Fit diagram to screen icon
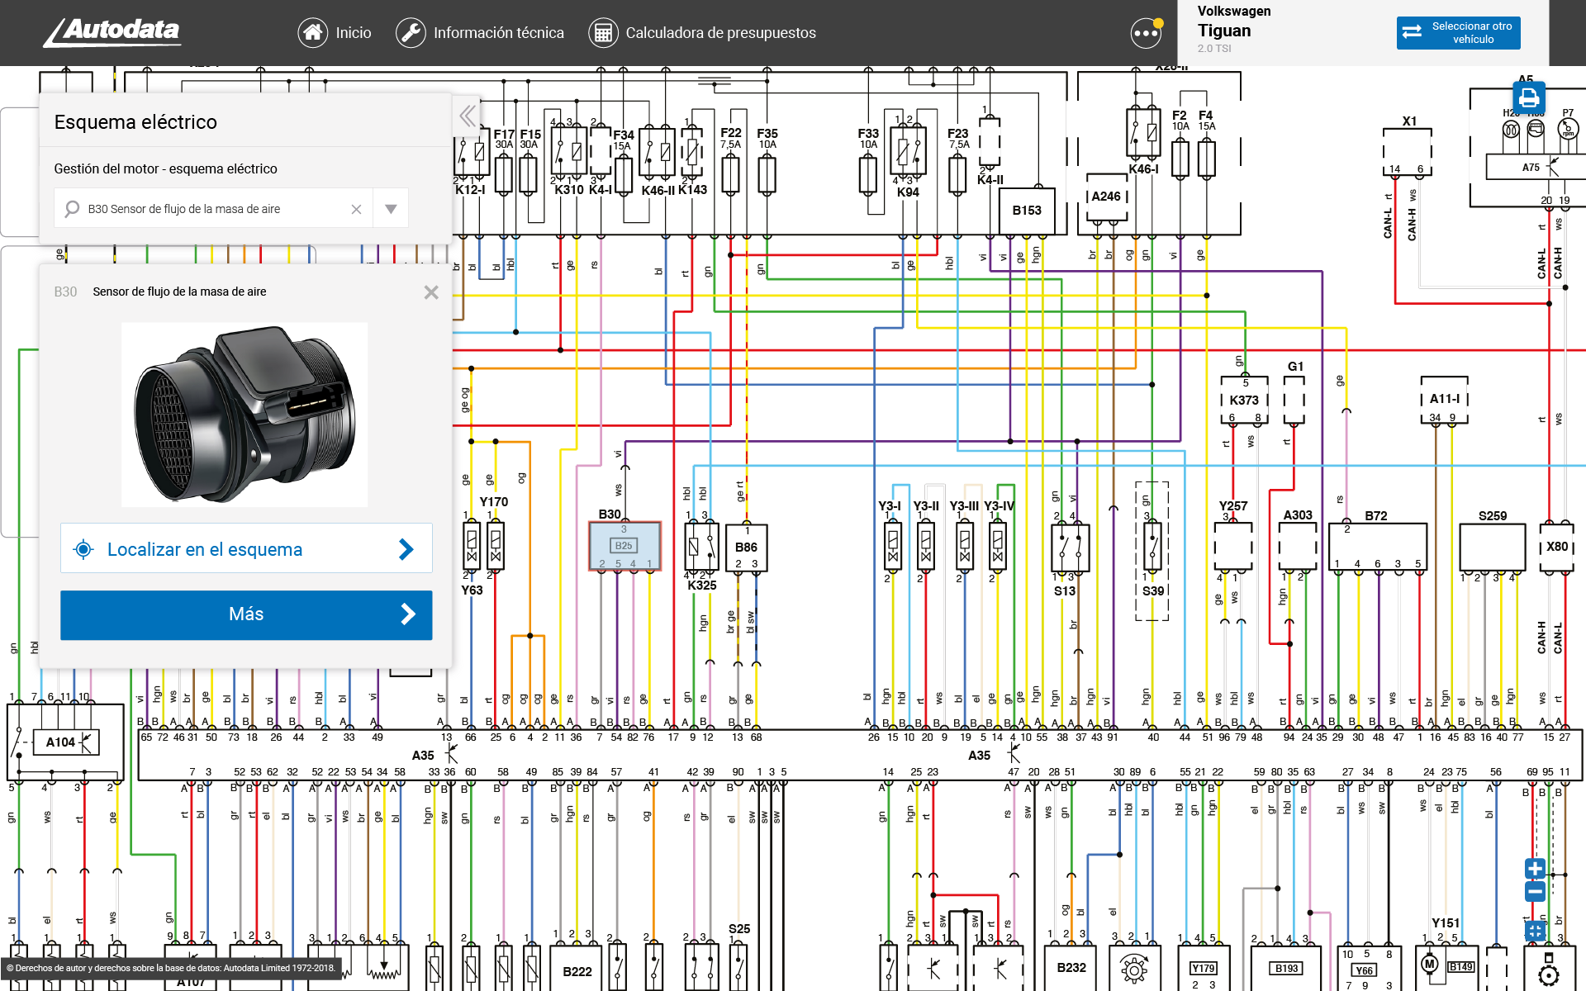The width and height of the screenshot is (1586, 991). (x=1535, y=931)
